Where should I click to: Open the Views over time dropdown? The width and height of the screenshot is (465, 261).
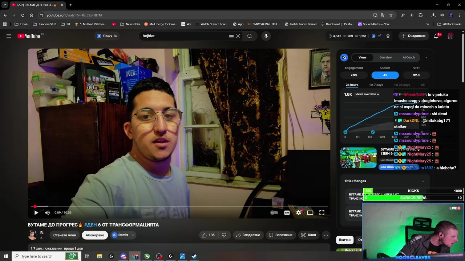pyautogui.click(x=367, y=94)
